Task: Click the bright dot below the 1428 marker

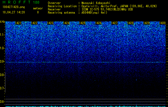Action: 136,80
